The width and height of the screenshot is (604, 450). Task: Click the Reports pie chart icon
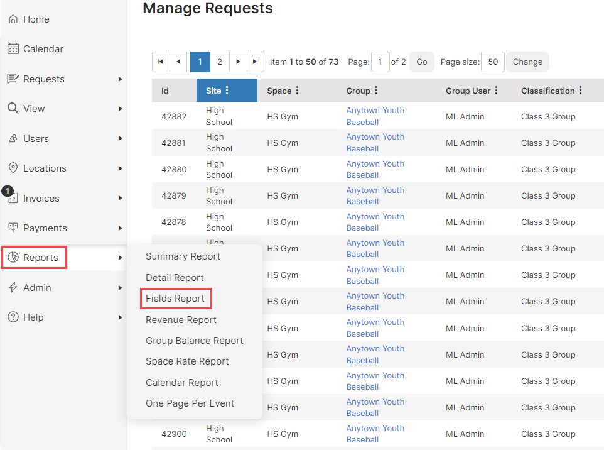coord(13,257)
